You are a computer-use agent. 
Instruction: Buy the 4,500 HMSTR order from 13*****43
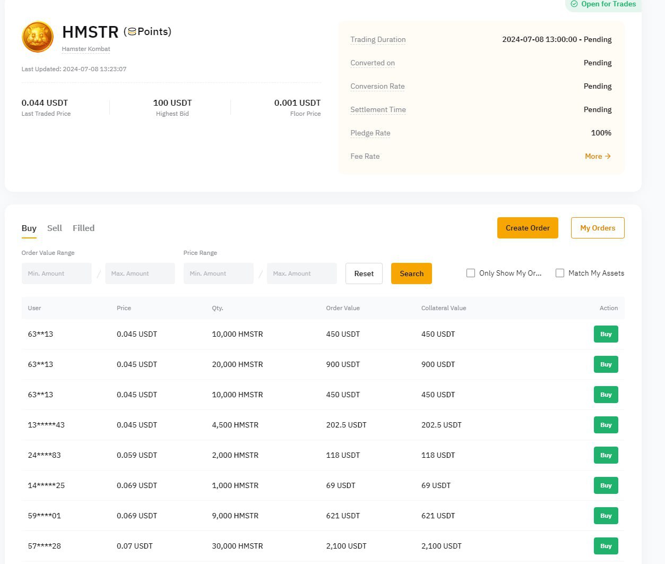606,425
